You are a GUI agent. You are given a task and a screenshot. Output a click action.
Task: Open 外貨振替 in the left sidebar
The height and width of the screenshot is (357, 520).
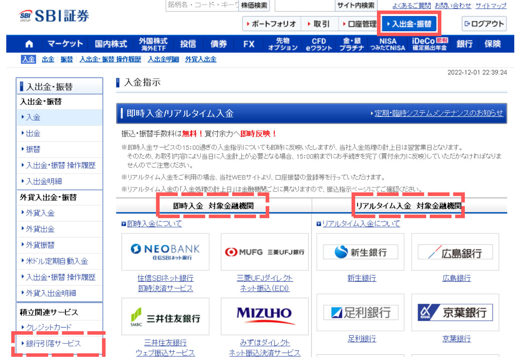click(59, 245)
